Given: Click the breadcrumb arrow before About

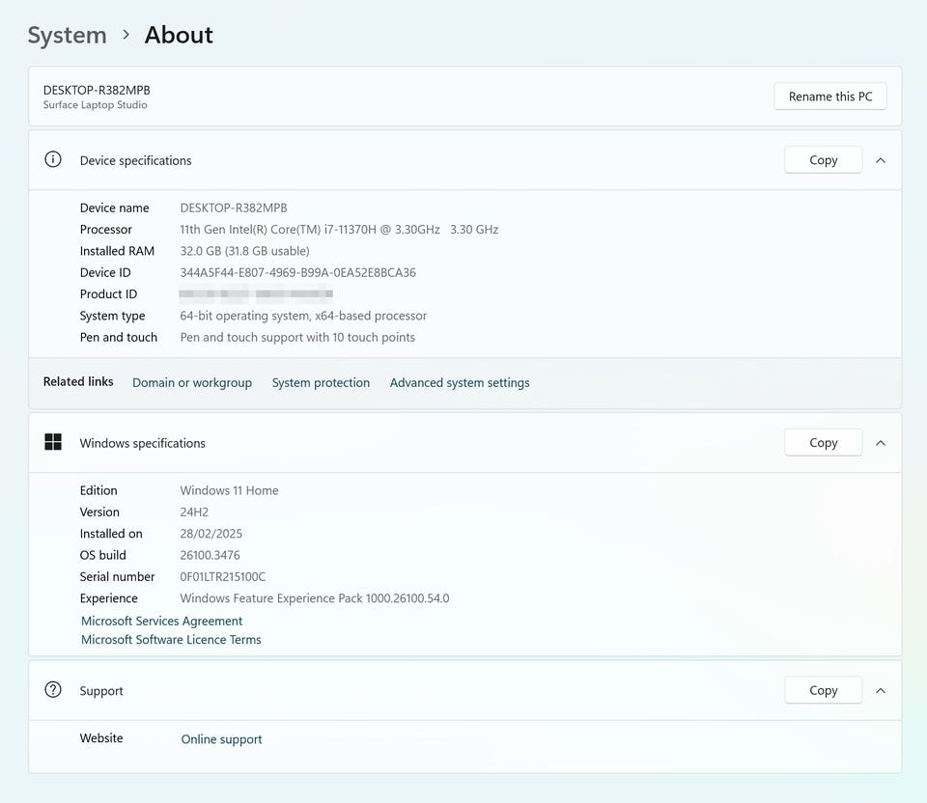Looking at the screenshot, I should pyautogui.click(x=126, y=36).
